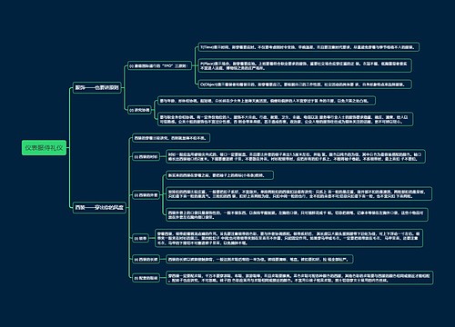Click the (2) 讲究协调 sub-node
455x327 pixels.
[140, 110]
